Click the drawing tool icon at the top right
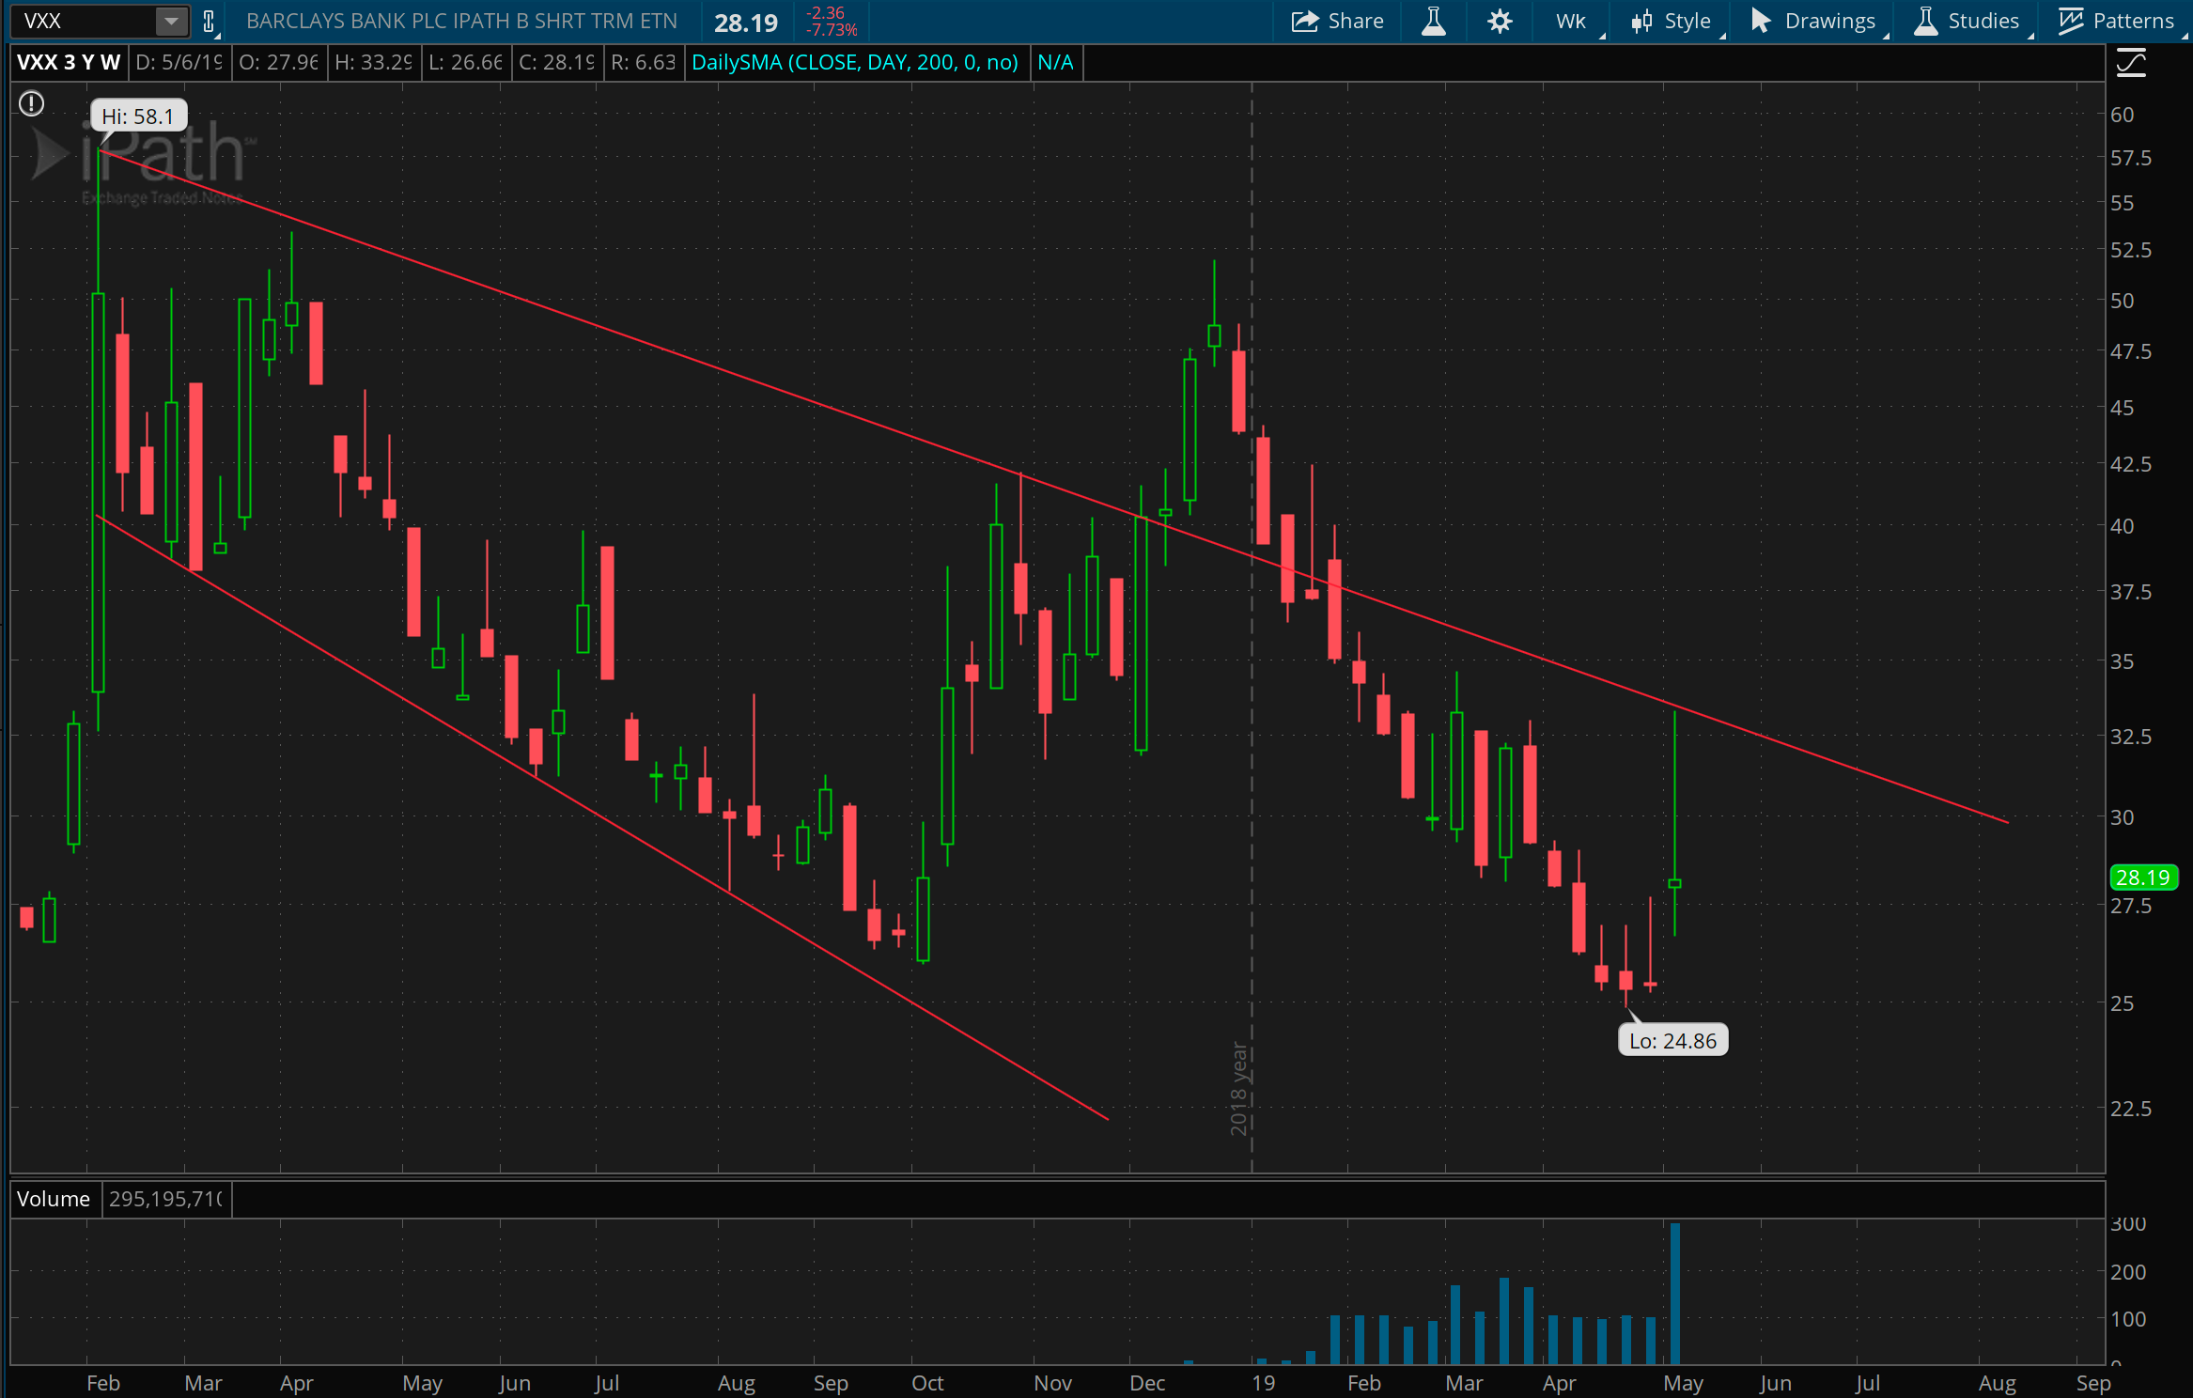This screenshot has height=1398, width=2193. click(2131, 64)
